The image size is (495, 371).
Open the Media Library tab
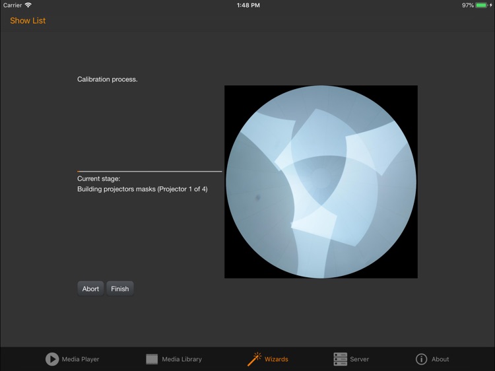[174, 359]
